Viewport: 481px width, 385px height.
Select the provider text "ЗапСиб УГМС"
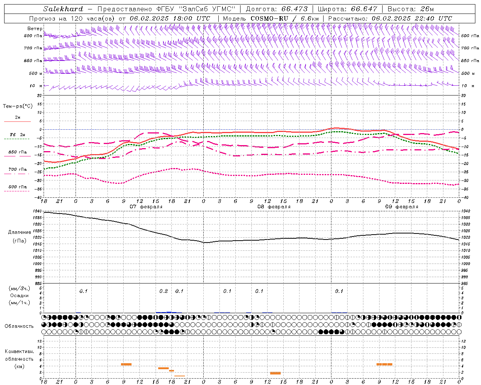(208, 9)
